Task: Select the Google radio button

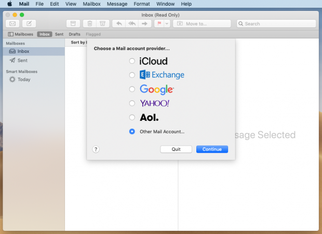Action: (x=132, y=89)
